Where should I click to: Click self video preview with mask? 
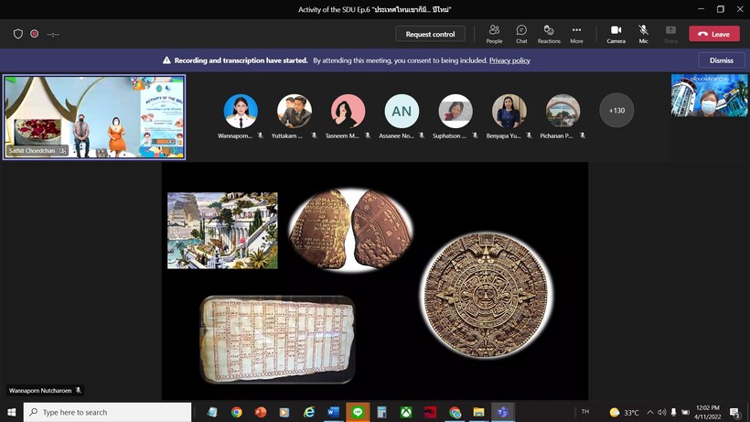(709, 95)
